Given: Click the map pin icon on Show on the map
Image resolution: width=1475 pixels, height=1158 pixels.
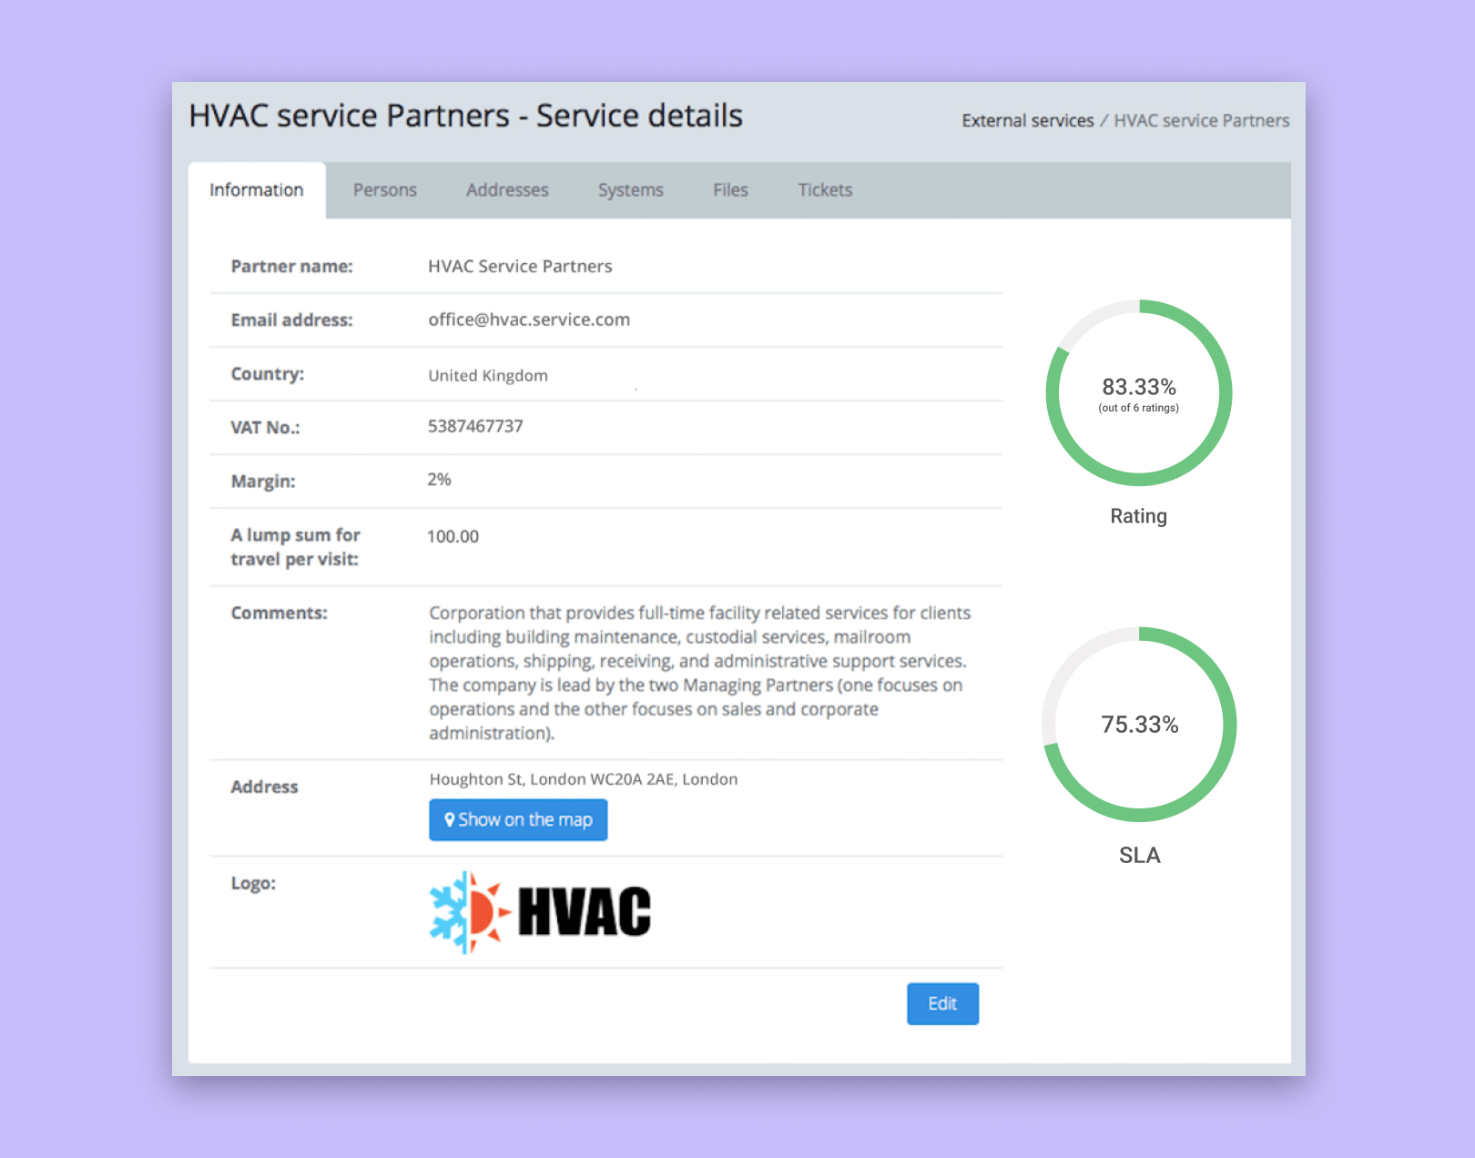Looking at the screenshot, I should [x=450, y=819].
